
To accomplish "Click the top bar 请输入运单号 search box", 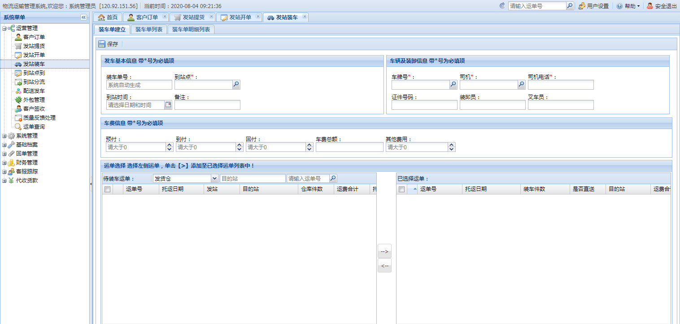I will click(537, 6).
